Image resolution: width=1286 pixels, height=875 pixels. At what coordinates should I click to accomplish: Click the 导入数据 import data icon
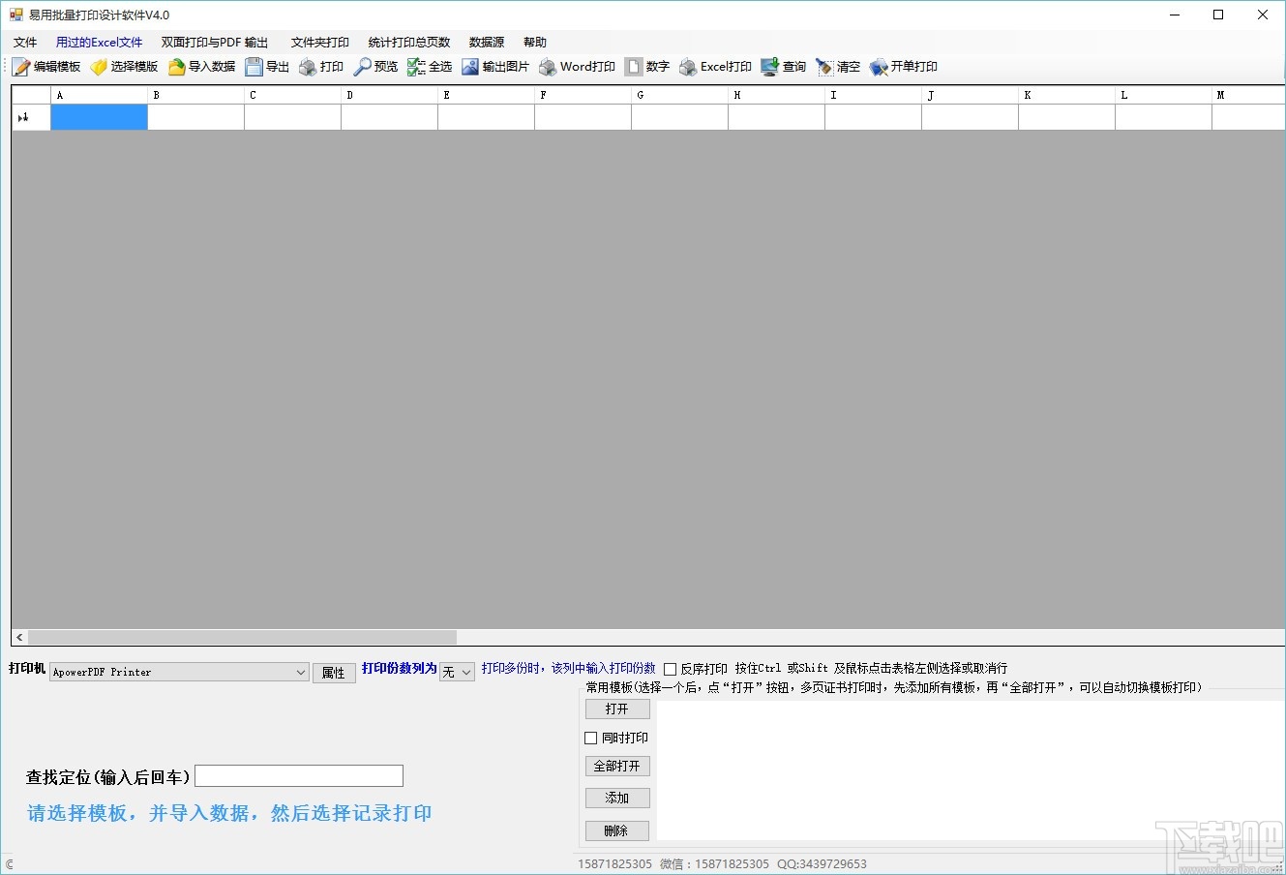[200, 67]
